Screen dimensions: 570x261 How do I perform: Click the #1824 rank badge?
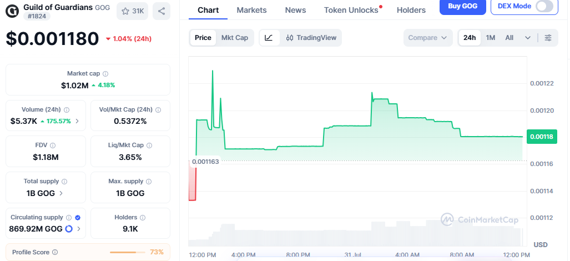point(37,16)
